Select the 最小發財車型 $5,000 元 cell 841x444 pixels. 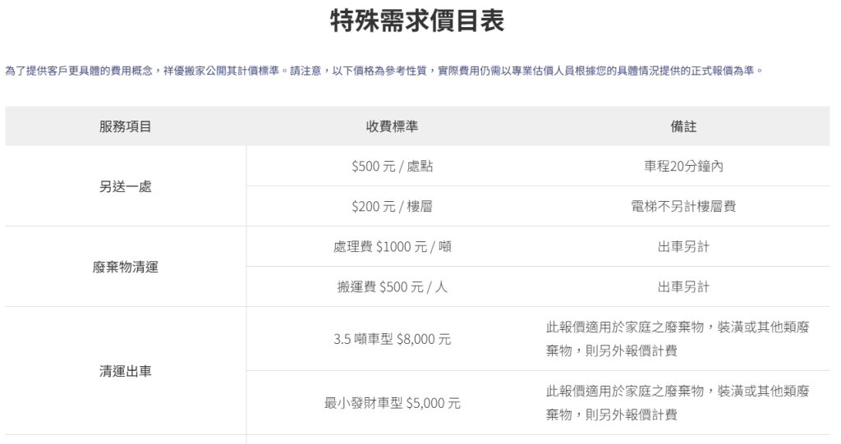tap(392, 403)
